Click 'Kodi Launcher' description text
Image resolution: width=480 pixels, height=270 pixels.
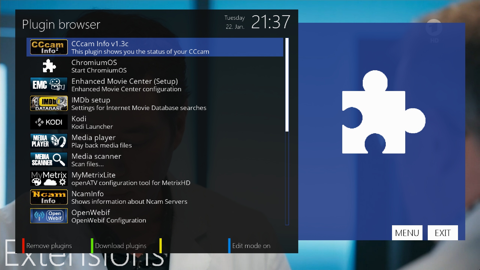(x=92, y=127)
